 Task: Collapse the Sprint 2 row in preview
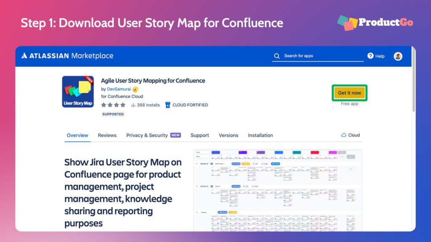coord(197,186)
